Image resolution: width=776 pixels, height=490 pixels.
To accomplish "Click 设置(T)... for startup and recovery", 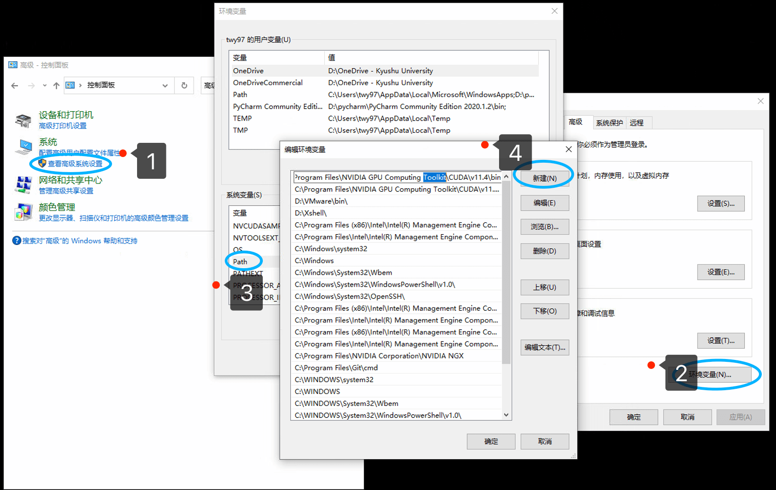I will [721, 341].
